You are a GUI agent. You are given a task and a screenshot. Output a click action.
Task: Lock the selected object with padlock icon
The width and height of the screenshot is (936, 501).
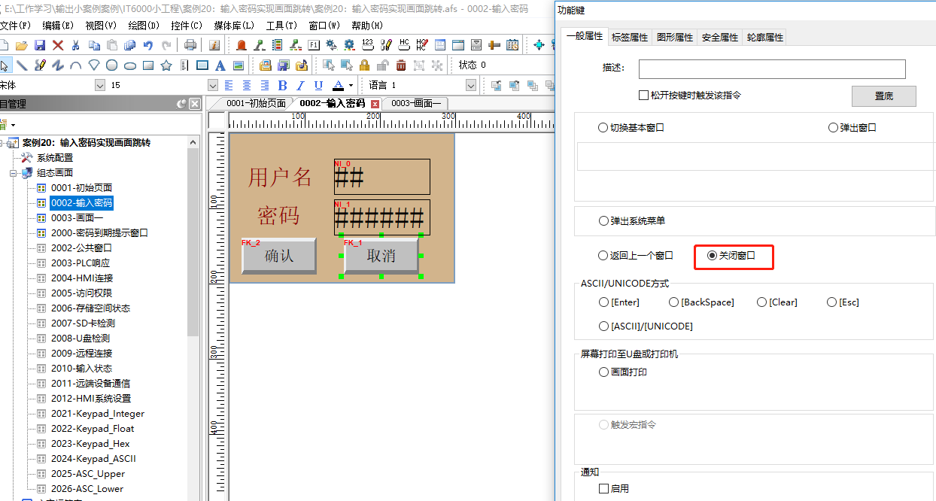click(x=365, y=65)
